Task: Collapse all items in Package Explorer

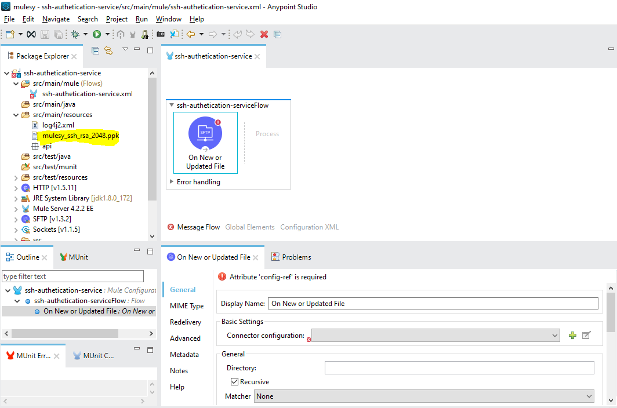Action: point(95,50)
